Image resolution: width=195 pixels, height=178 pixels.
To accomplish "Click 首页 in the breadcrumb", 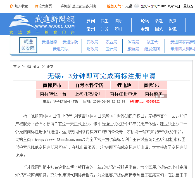I will (x=17, y=67).
